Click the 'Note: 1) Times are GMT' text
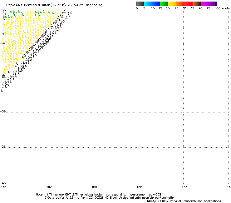The height and width of the screenshot is (203, 231). pyautogui.click(x=54, y=195)
